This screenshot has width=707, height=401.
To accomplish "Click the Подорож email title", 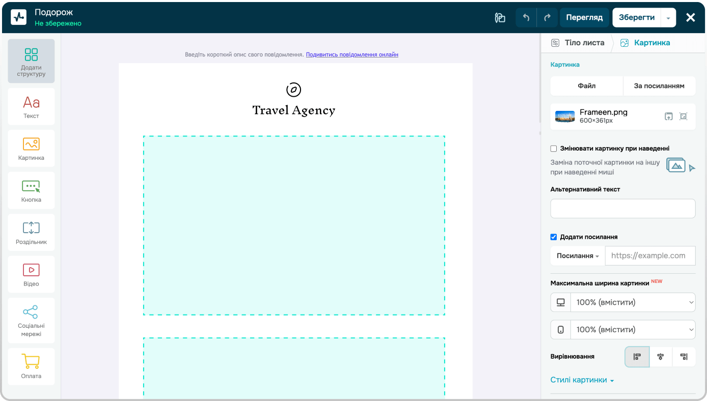I will [x=53, y=12].
